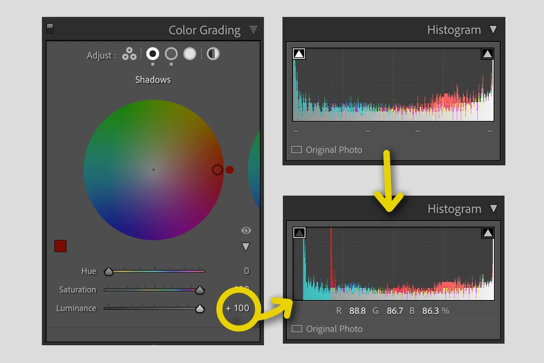
Task: Click the Hue label
Action: pos(89,271)
